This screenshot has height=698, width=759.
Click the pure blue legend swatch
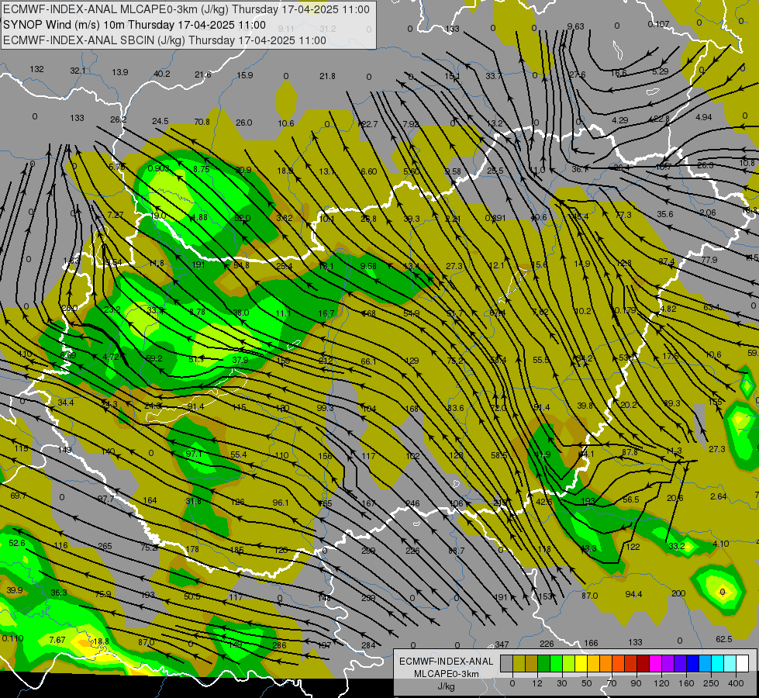point(692,663)
